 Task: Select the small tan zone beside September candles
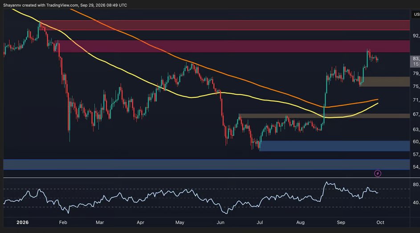click(385, 81)
